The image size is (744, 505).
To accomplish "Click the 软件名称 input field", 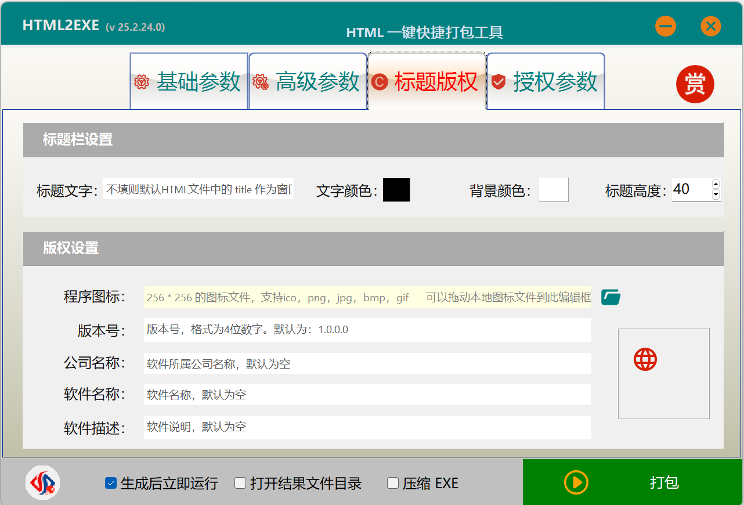I will tap(368, 395).
